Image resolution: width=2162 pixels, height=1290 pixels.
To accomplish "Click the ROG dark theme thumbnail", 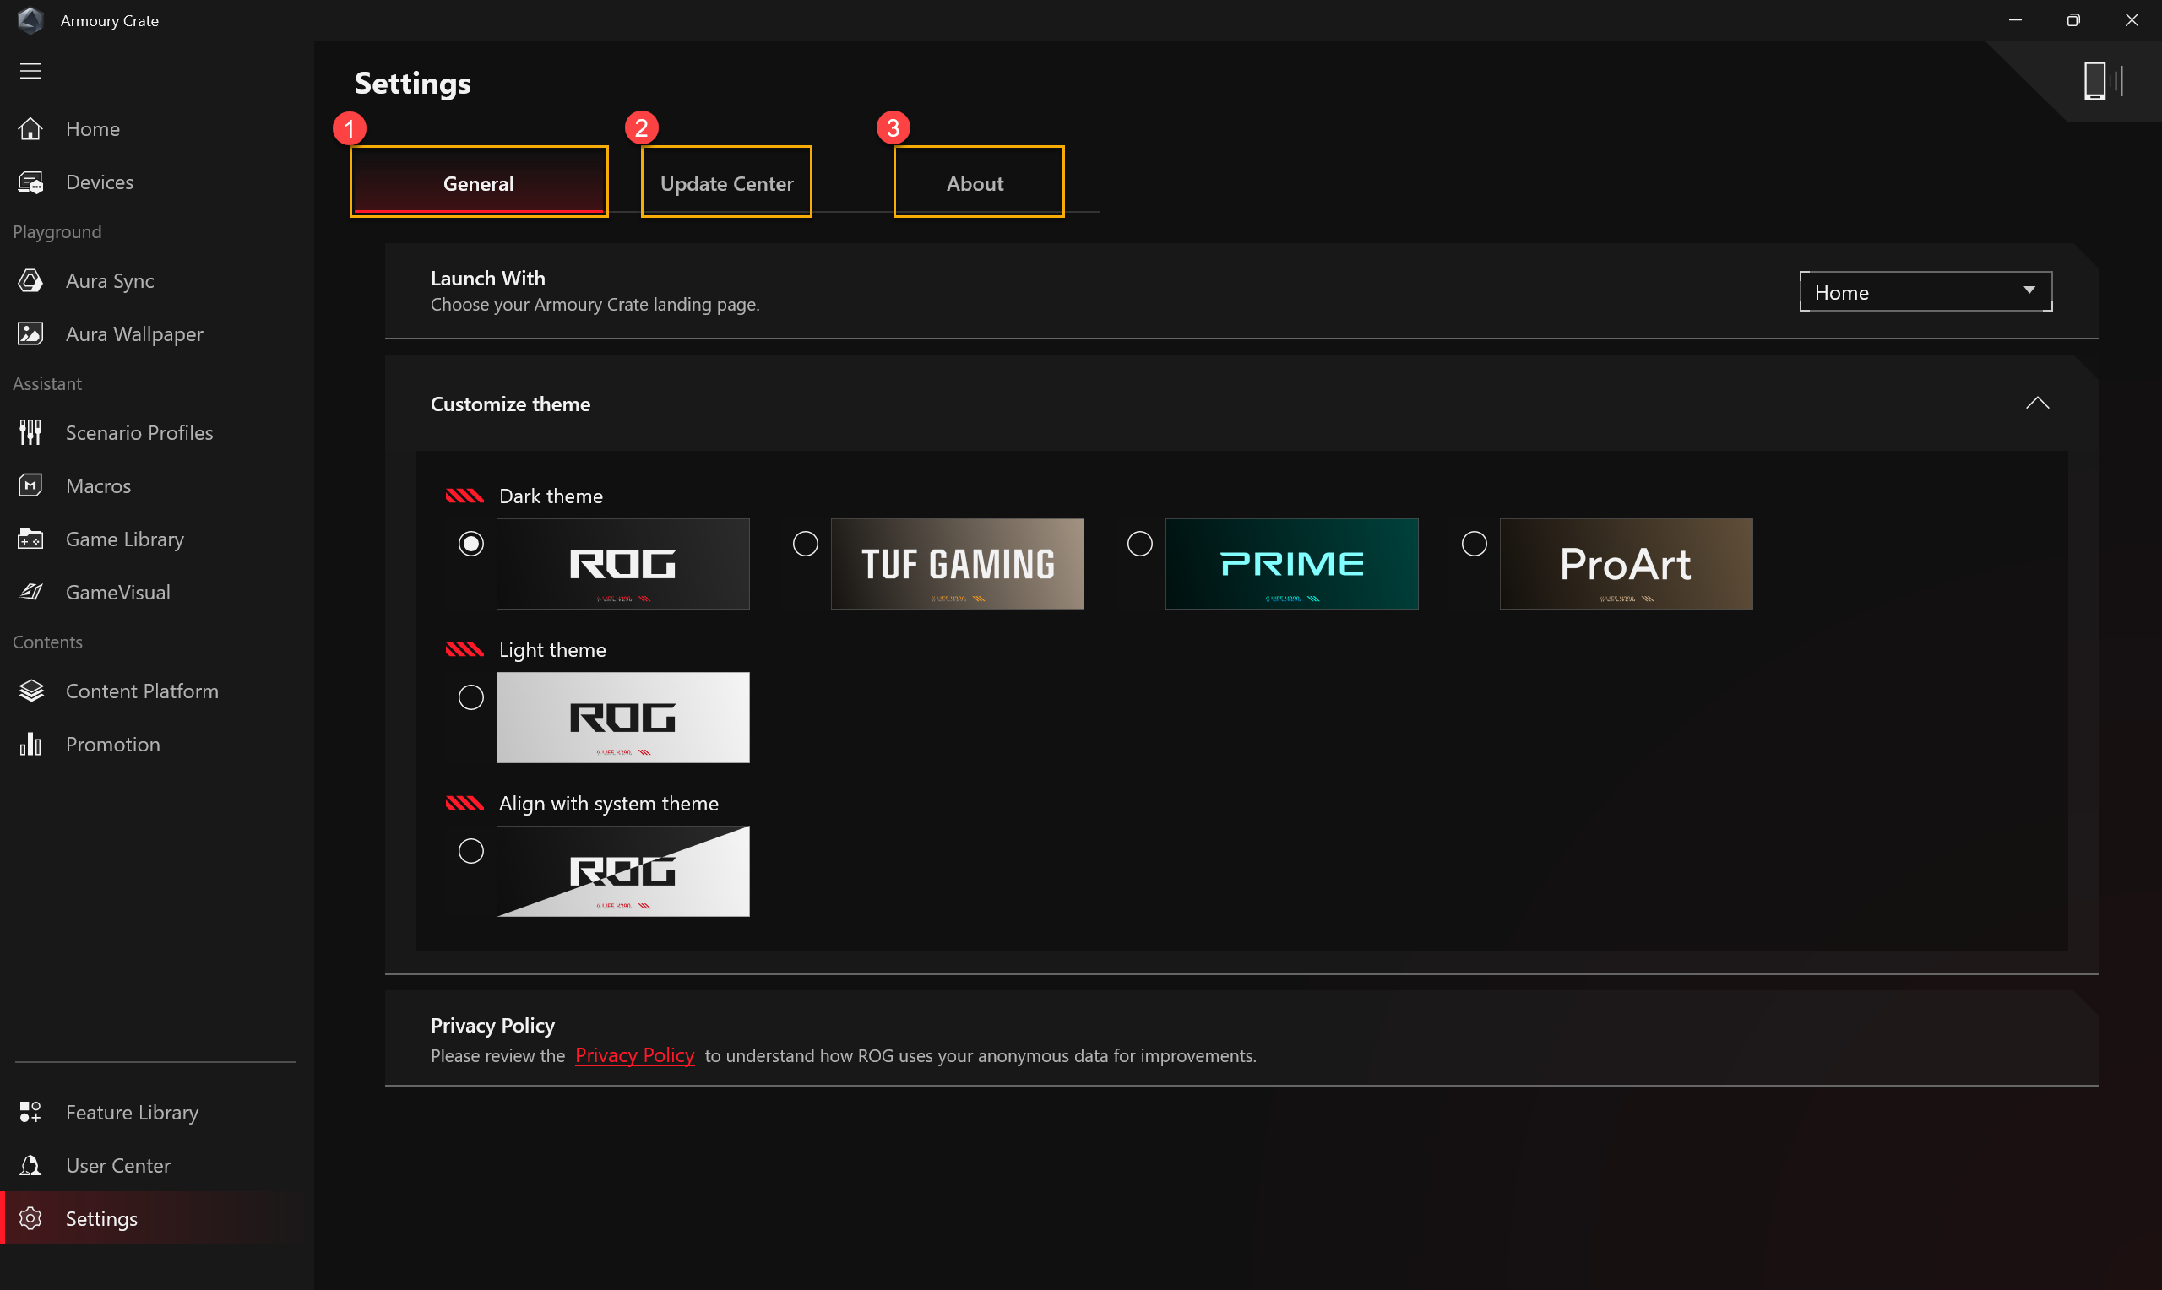I will pos(622,563).
